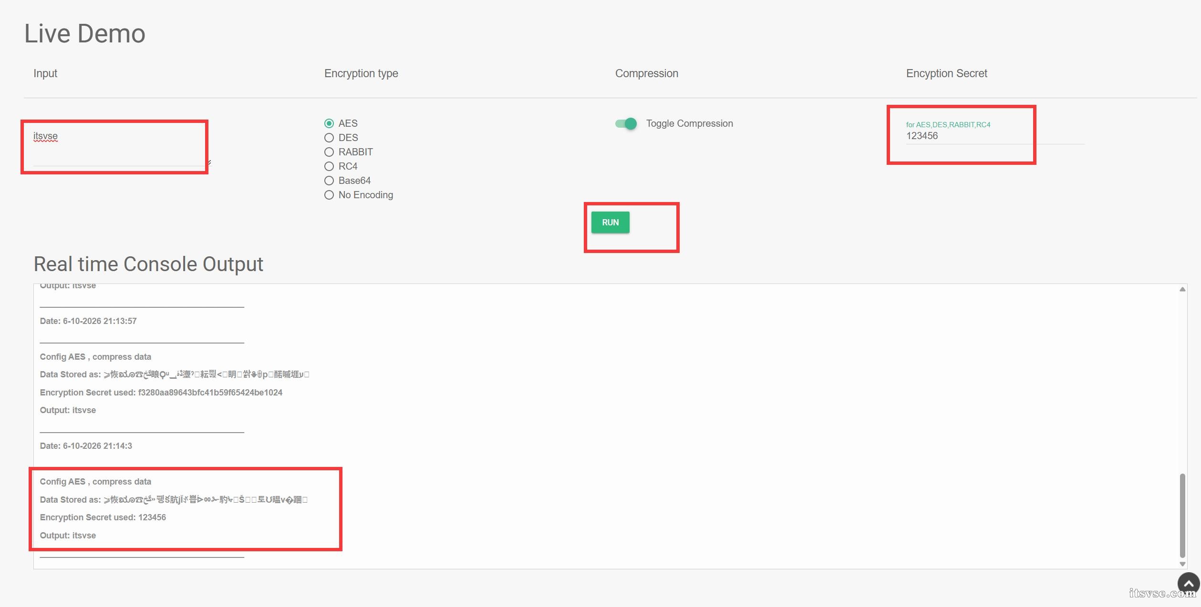Click the 'Live Demo' heading
This screenshot has height=607, width=1201.
click(85, 33)
